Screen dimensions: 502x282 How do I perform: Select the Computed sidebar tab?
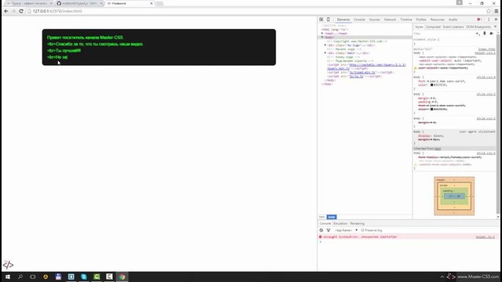click(433, 27)
